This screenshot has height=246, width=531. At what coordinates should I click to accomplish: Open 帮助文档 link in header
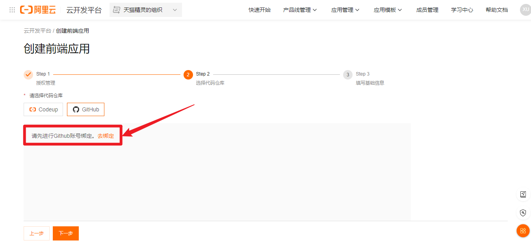click(x=497, y=10)
